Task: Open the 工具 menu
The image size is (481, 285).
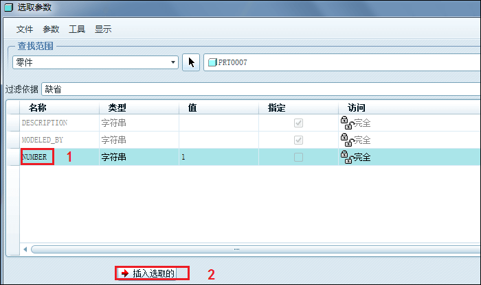Action: [77, 29]
